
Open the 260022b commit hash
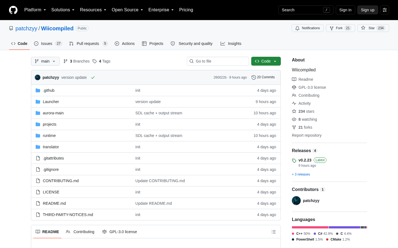220,77
